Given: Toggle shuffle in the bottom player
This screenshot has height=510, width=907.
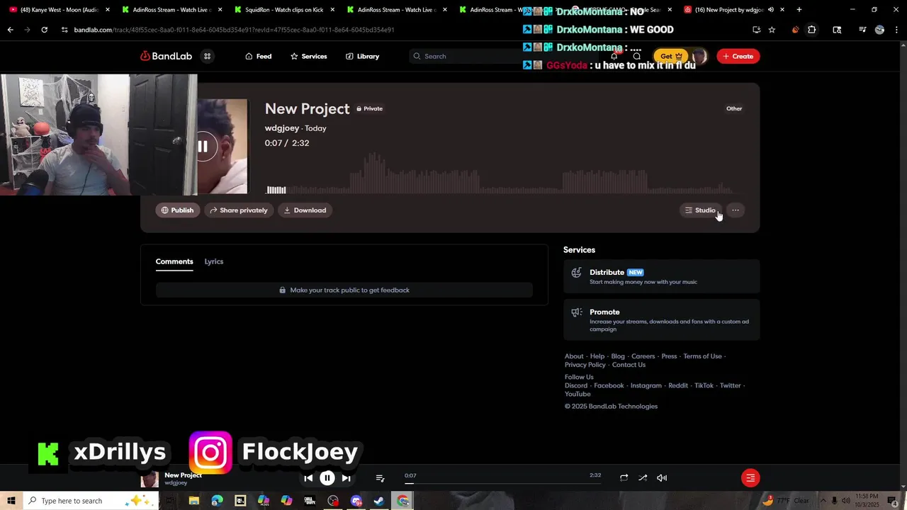Looking at the screenshot, I should pos(643,478).
